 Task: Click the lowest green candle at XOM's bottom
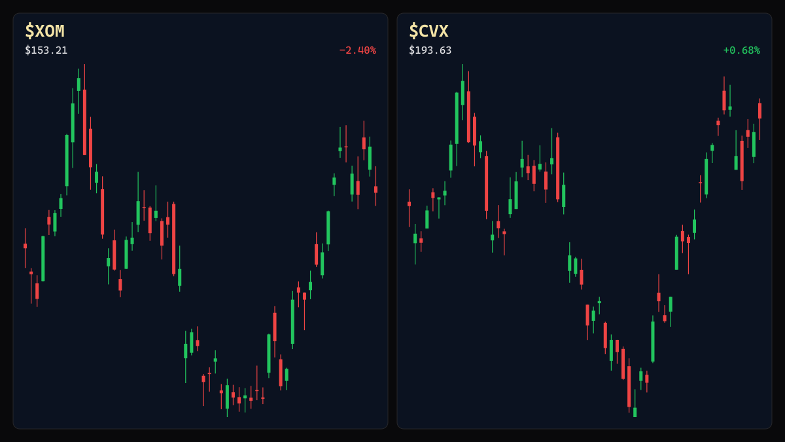[x=227, y=397]
